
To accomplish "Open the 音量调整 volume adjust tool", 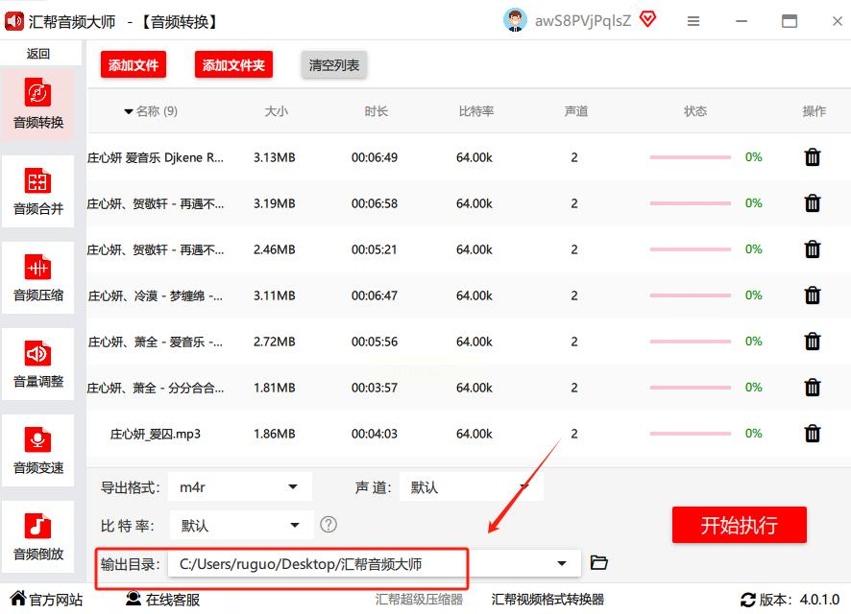I will tap(38, 364).
